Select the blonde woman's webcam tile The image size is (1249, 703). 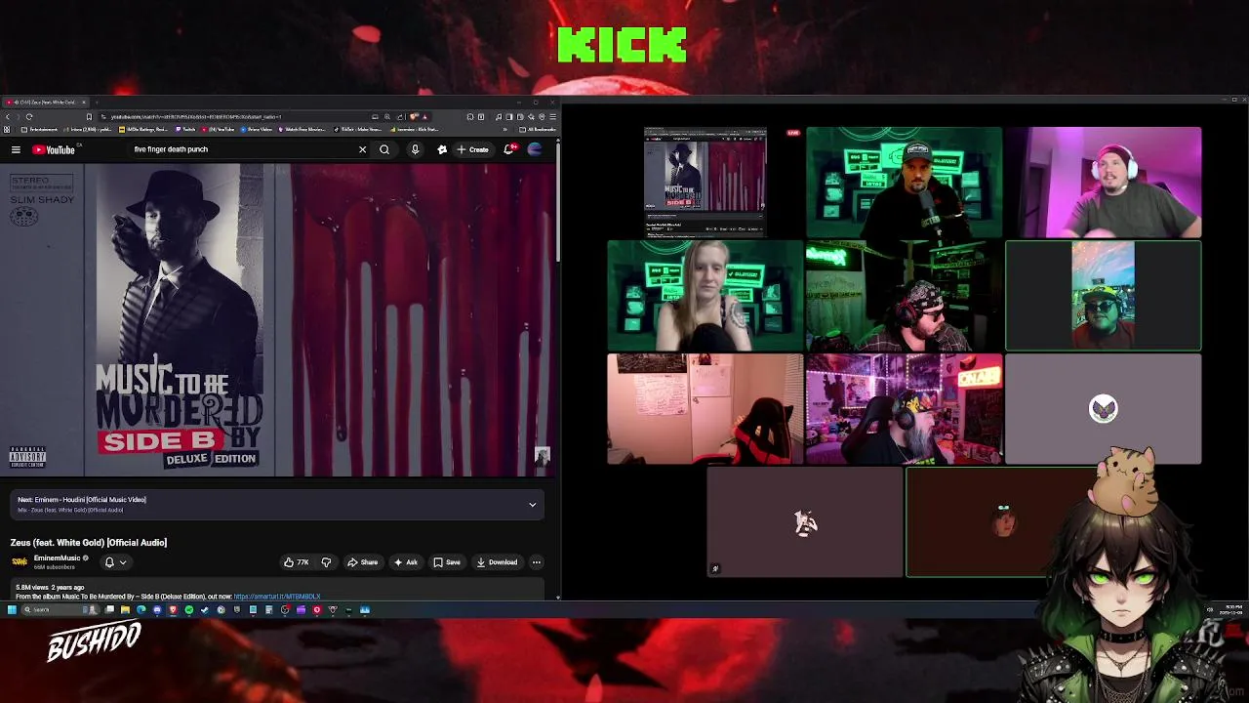tap(705, 296)
